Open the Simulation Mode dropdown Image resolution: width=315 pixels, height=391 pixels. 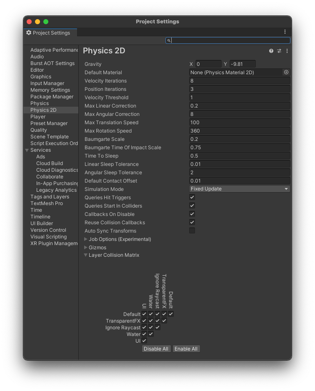240,189
